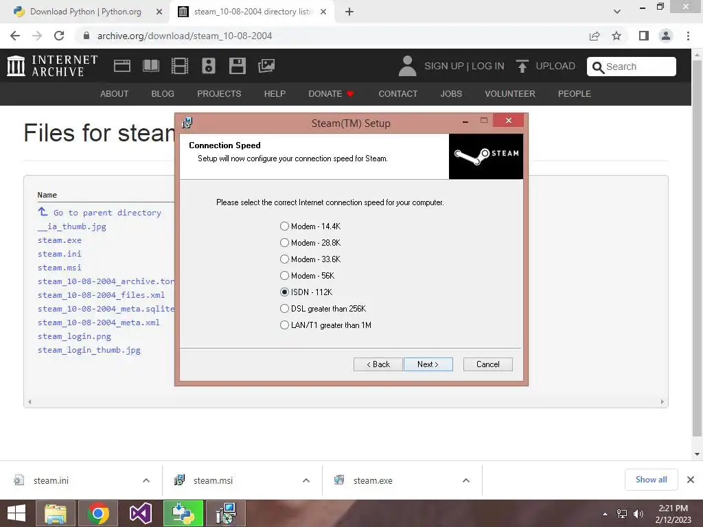Open Internet Archive images icon

[x=266, y=66]
